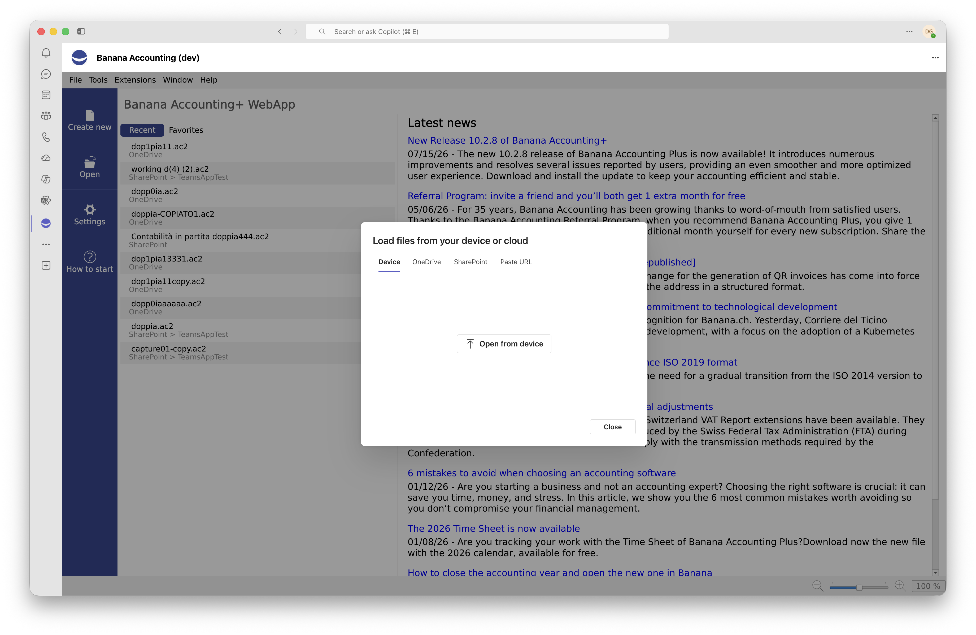
Task: Open the Activity bell in Teams sidebar
Action: [46, 53]
